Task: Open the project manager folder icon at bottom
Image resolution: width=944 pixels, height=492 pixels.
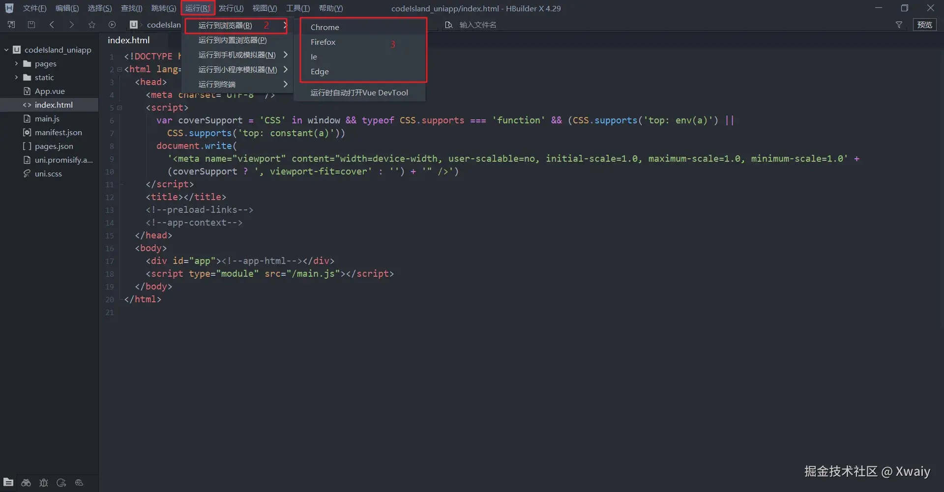Action: 8,482
